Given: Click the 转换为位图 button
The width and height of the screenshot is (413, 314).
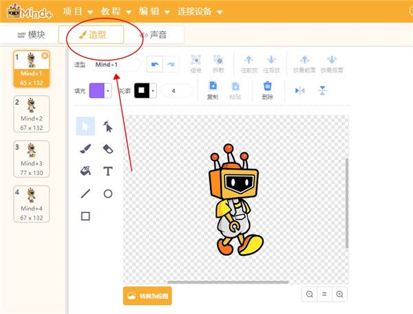Looking at the screenshot, I should click(x=147, y=296).
